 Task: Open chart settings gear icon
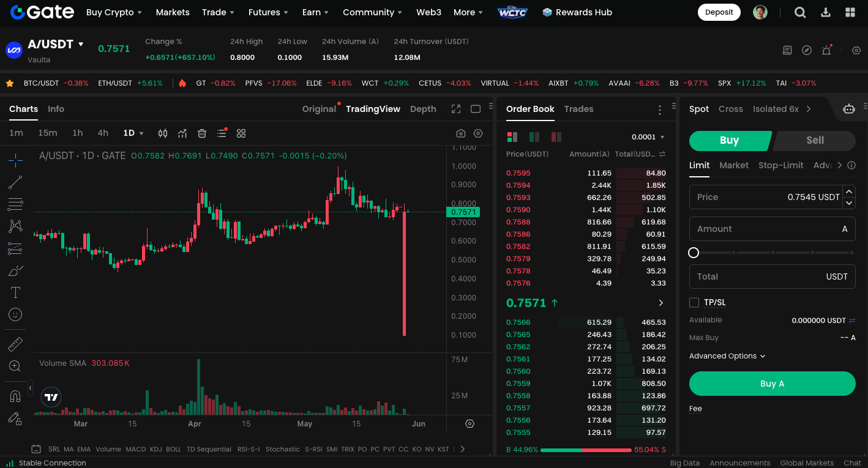(478, 133)
